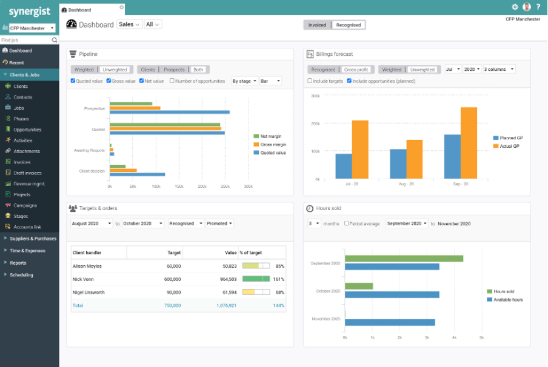Image resolution: width=548 pixels, height=367 pixels.
Task: Click the Dashboard speedometer icon in the header
Action: (71, 24)
